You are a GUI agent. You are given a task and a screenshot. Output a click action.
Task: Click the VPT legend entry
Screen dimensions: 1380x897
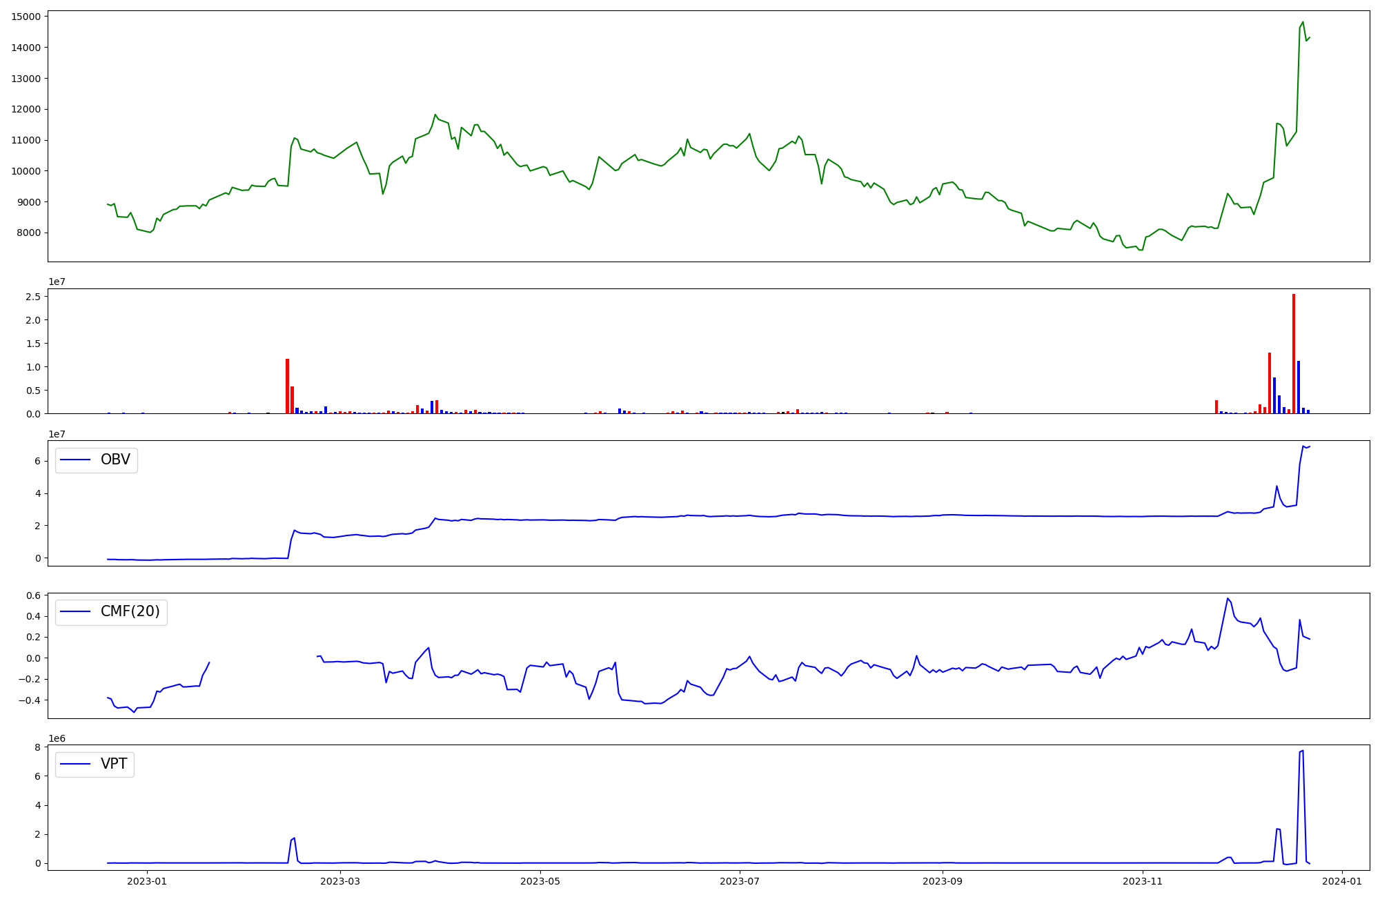pos(114,765)
